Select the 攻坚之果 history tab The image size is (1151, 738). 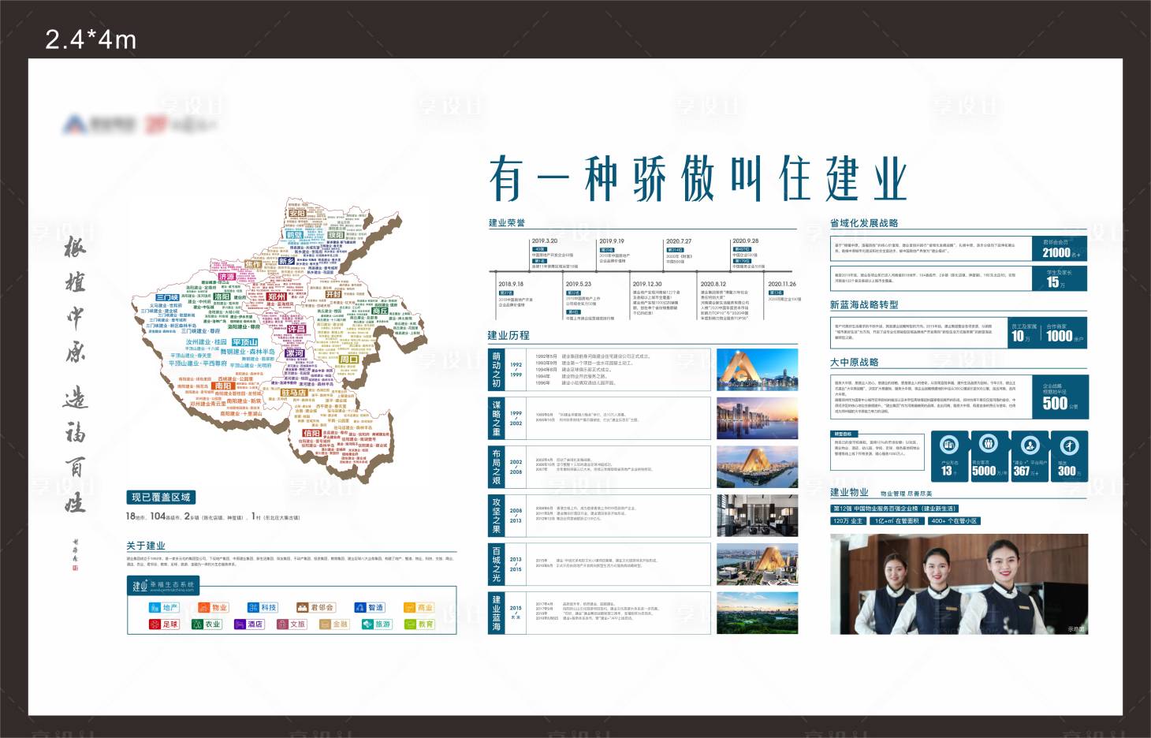click(x=496, y=516)
